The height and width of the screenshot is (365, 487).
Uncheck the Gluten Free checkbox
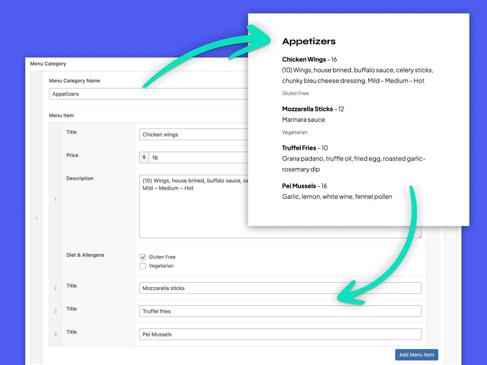pos(143,257)
